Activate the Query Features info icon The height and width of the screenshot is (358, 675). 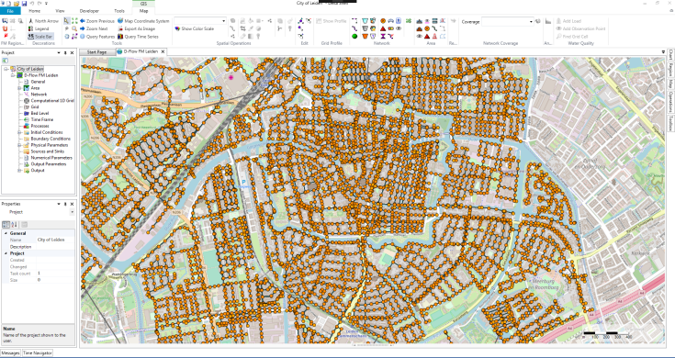point(83,37)
